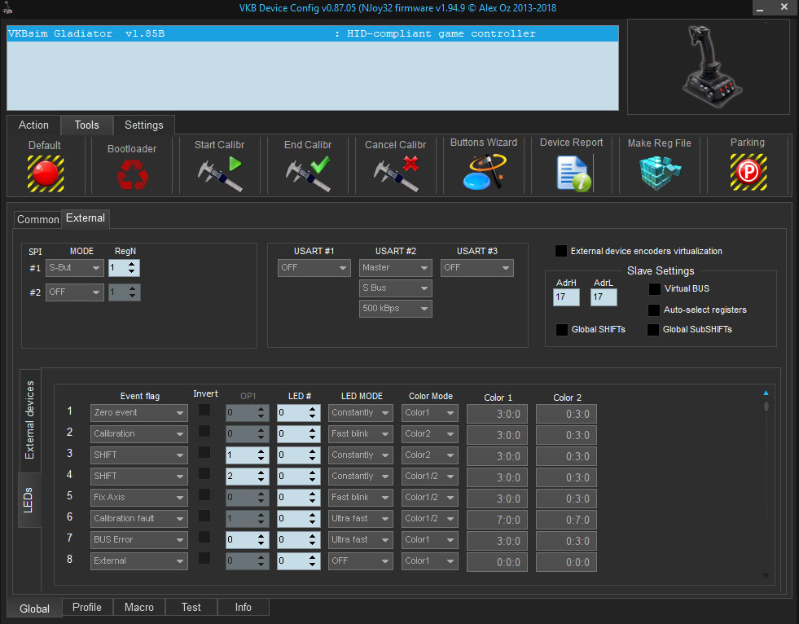Viewport: 799px width, 624px height.
Task: Cancel calibration with Cancel Calibr icon
Action: click(x=396, y=174)
